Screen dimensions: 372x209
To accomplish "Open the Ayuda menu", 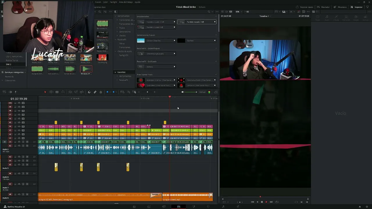I will click(137, 2).
